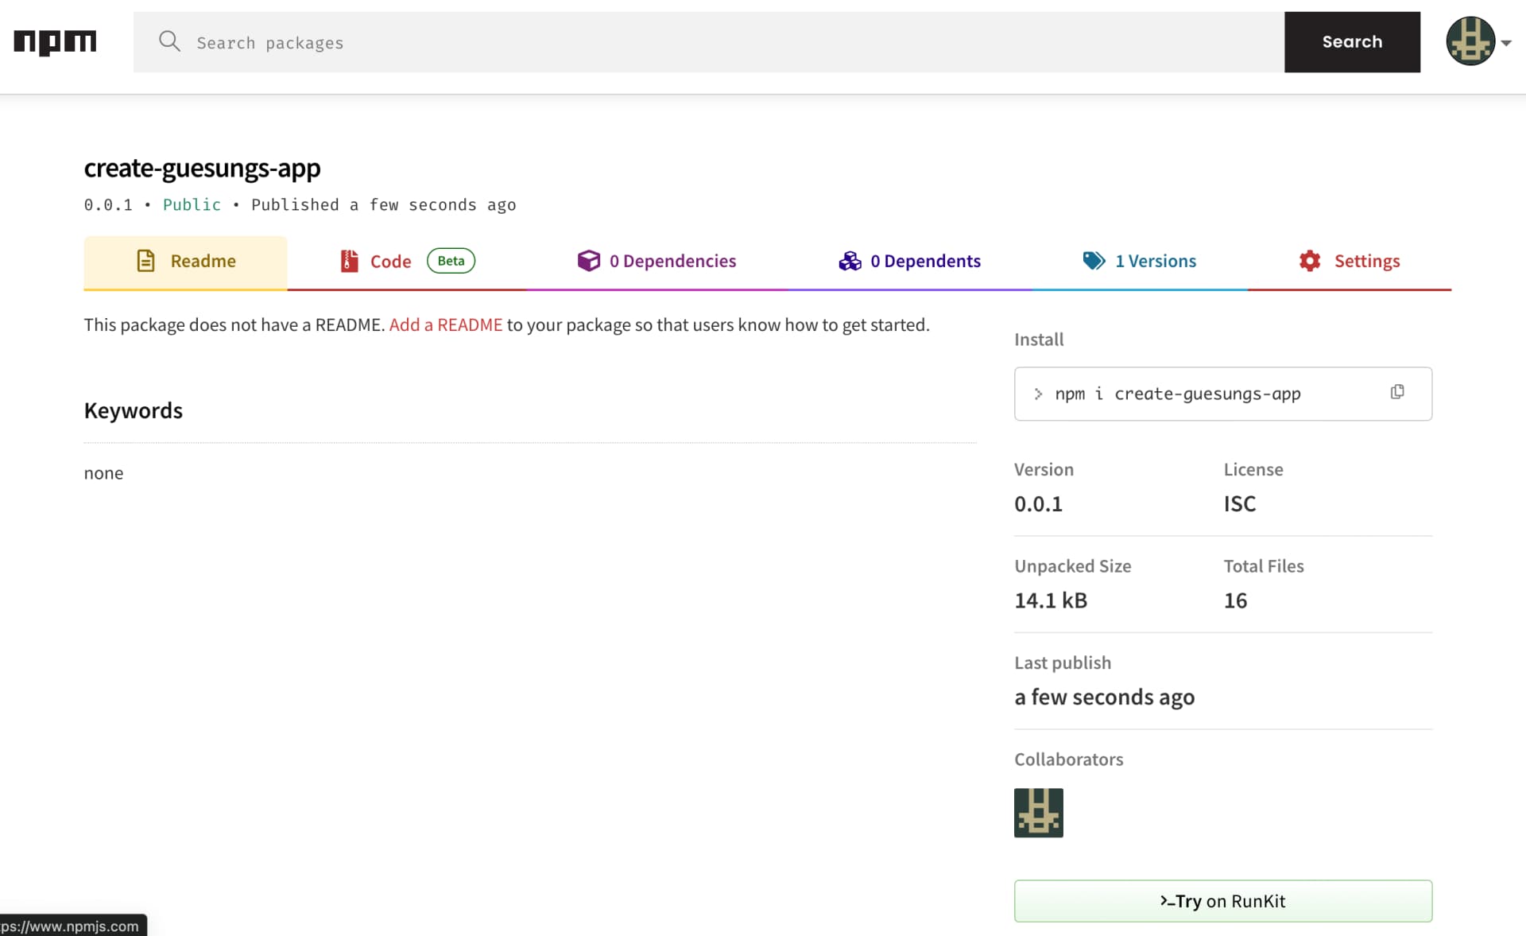This screenshot has width=1526, height=936.
Task: Click the Public label
Action: pos(192,205)
